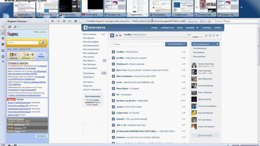Play Gorillaz Feel Good Inc. track
The width and height of the screenshot is (260, 146).
pos(113,52)
